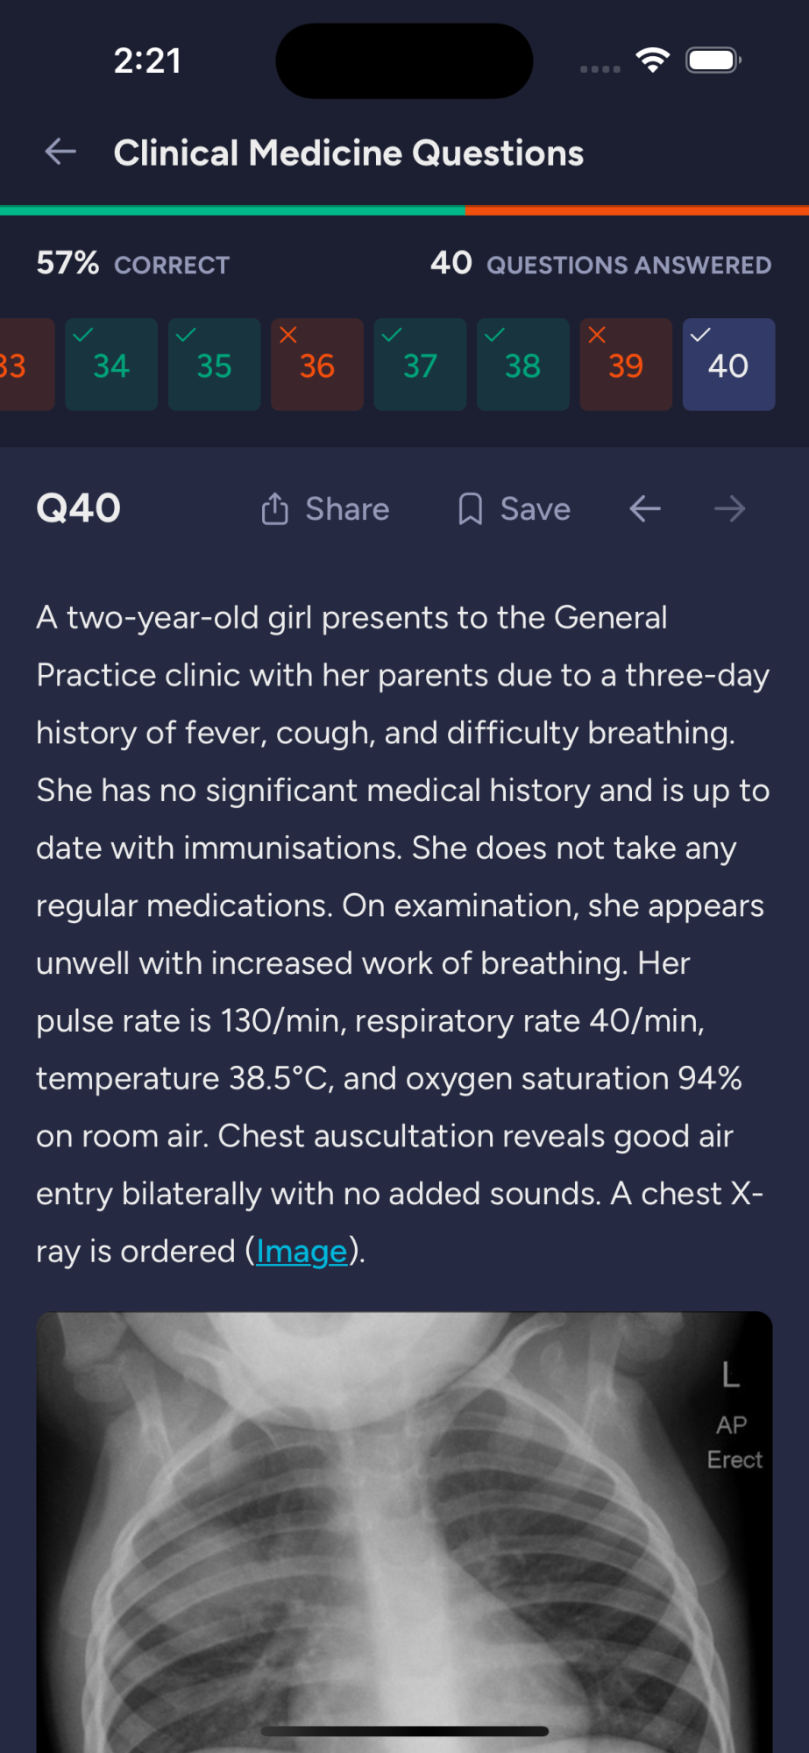Viewport: 809px width, 1753px height.
Task: Tap the next question right arrow
Action: click(729, 508)
